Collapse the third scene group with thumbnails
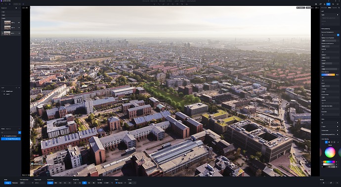This screenshot has height=187, width=341. 2,18
